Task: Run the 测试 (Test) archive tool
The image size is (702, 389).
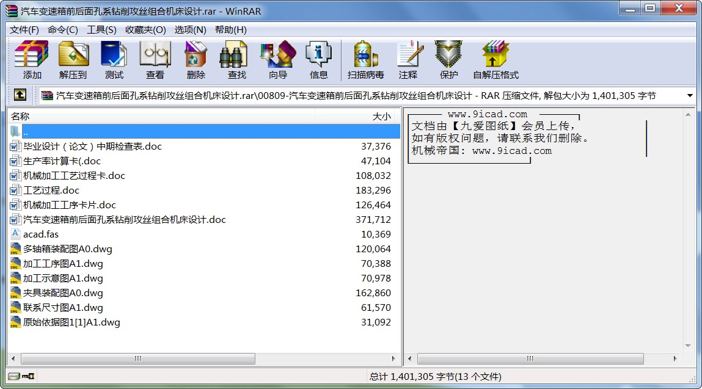Action: [114, 60]
